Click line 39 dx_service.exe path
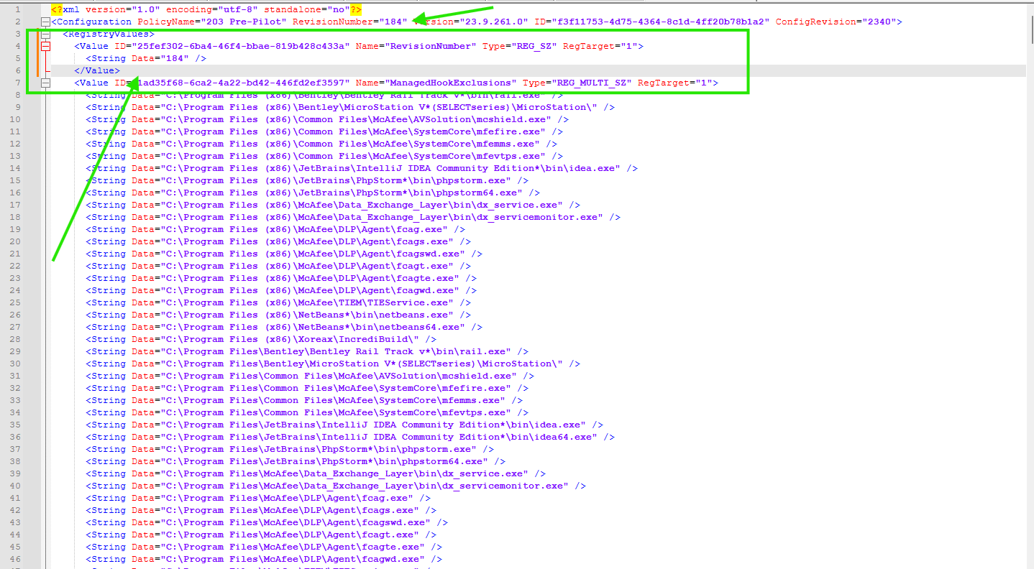The image size is (1034, 569). 344,473
